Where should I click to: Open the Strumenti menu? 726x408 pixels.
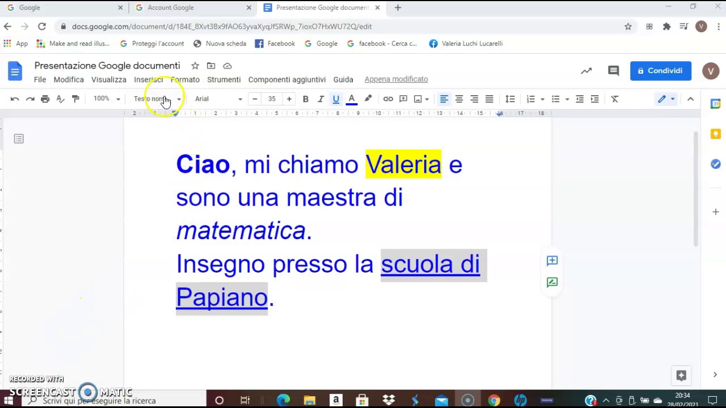coord(223,80)
